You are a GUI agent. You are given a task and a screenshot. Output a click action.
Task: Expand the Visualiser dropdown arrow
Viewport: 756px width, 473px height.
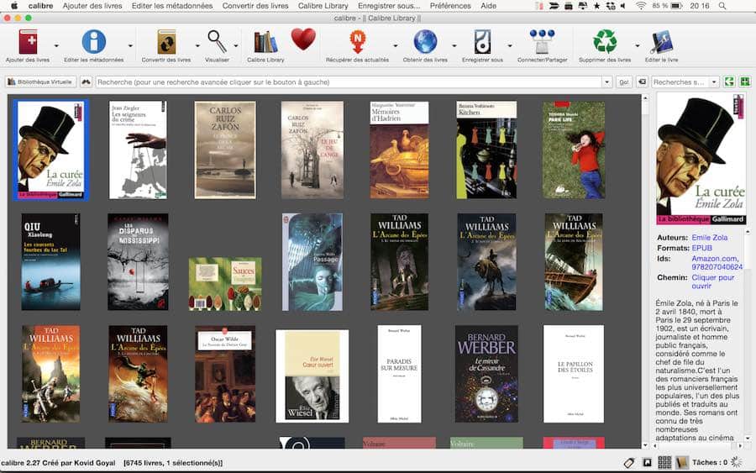tap(236, 46)
